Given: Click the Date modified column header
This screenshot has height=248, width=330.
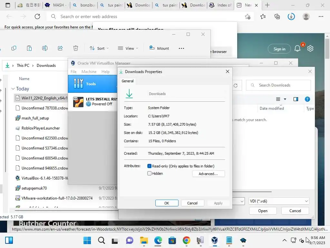Looking at the screenshot, I should tap(272, 108).
